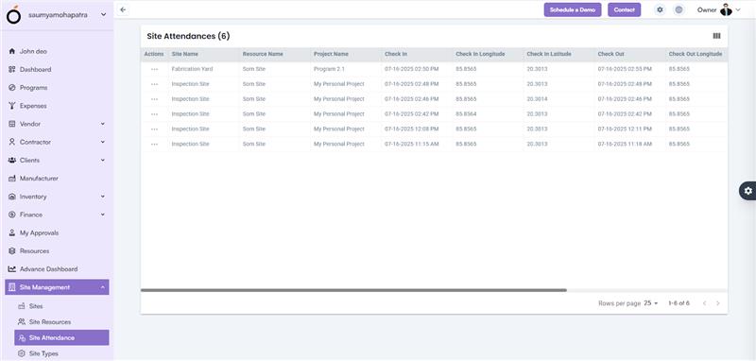Click the 20.3014 latitude cell

pos(537,99)
